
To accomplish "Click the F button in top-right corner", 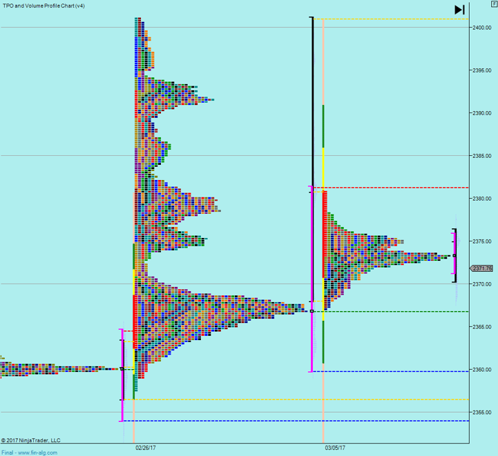I will (493, 4).
